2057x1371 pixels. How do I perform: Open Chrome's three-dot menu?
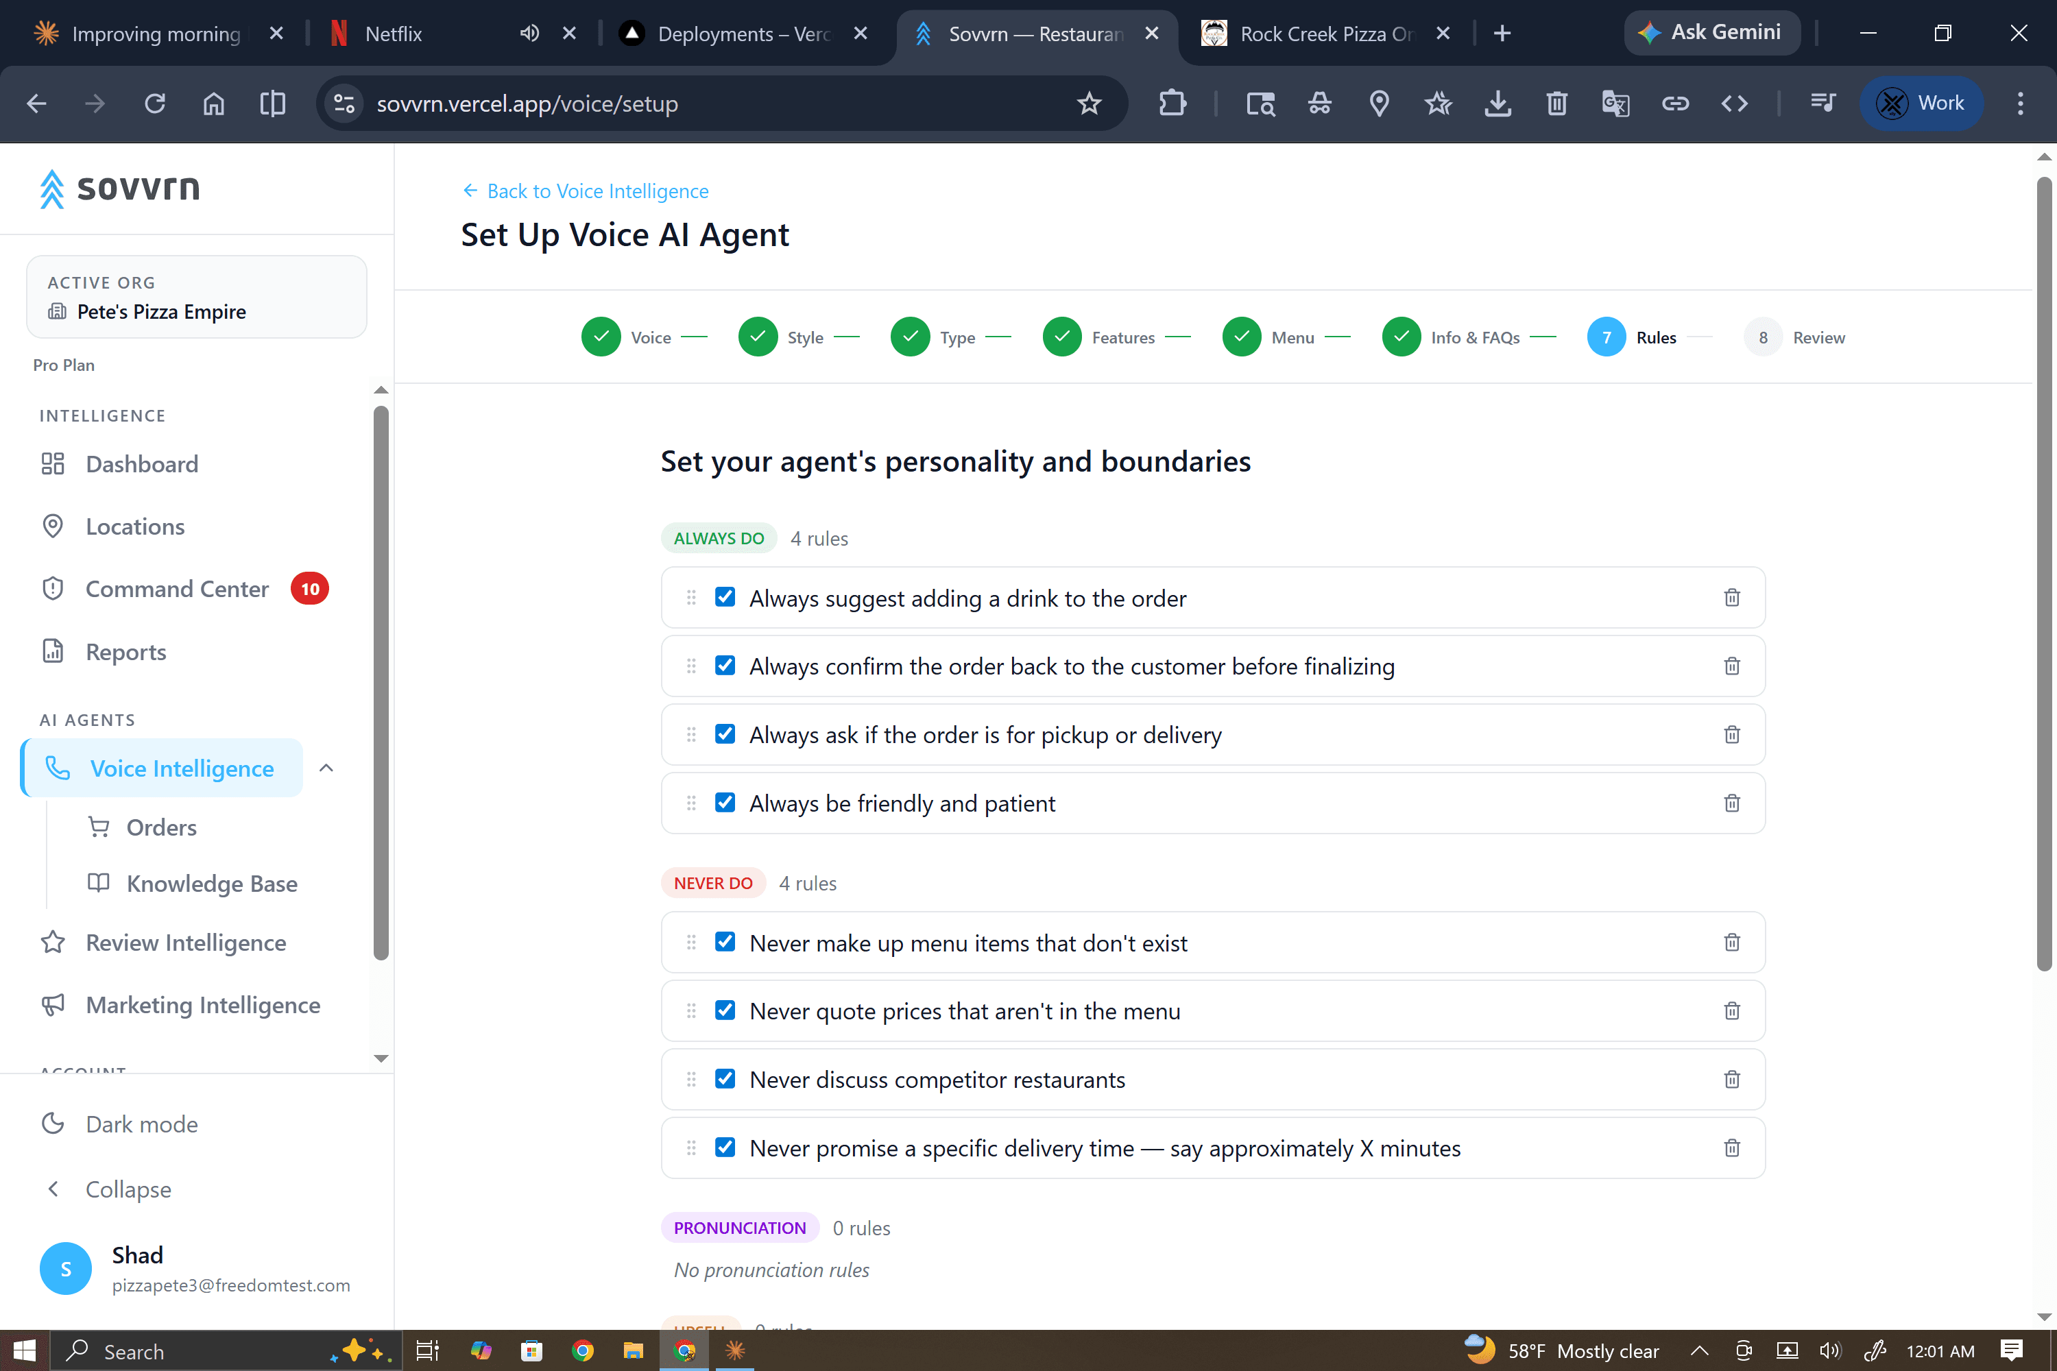[x=2020, y=104]
